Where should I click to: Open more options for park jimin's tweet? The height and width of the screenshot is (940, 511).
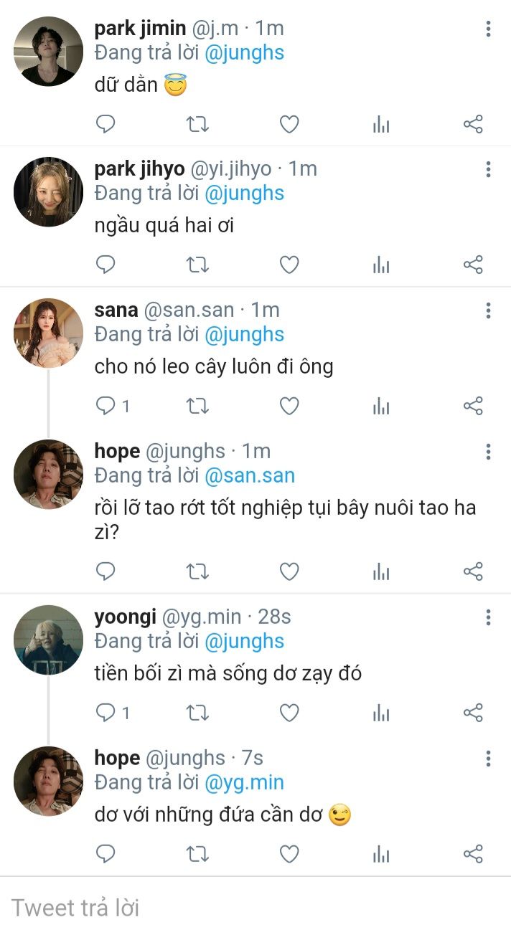click(x=488, y=29)
